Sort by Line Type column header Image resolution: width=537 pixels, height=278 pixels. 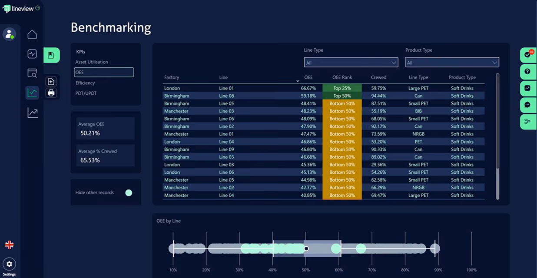[418, 77]
